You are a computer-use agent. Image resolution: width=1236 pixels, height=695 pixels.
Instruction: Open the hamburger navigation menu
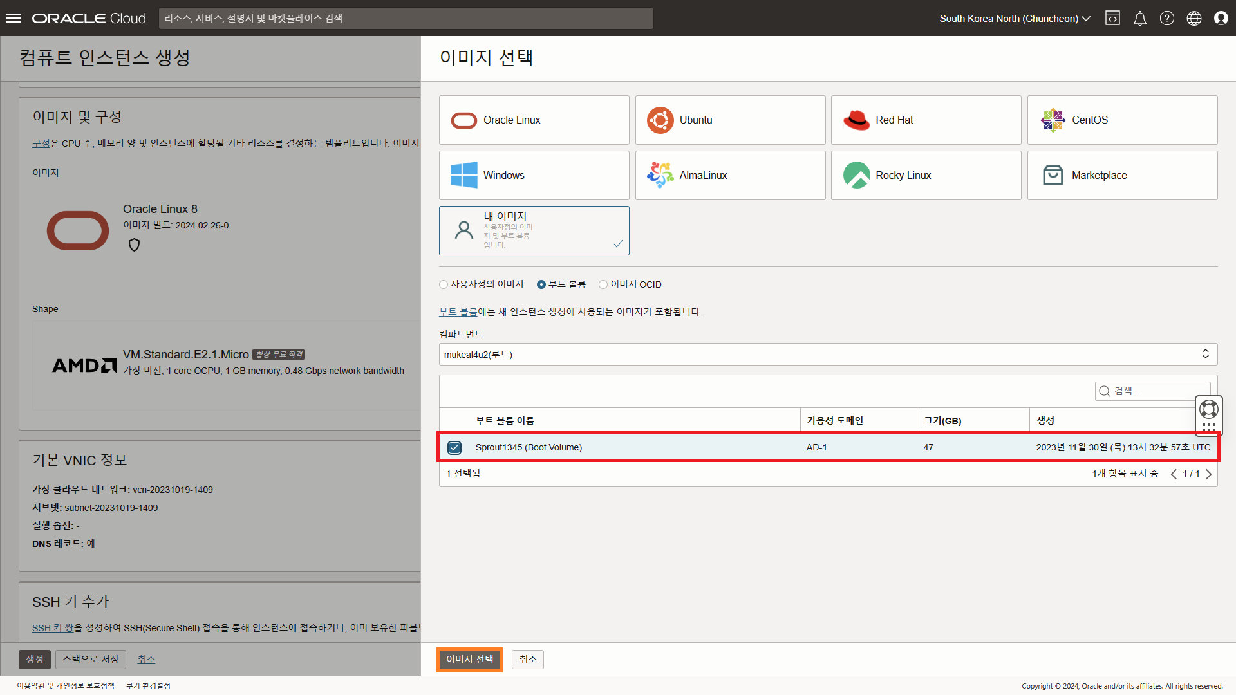14,18
